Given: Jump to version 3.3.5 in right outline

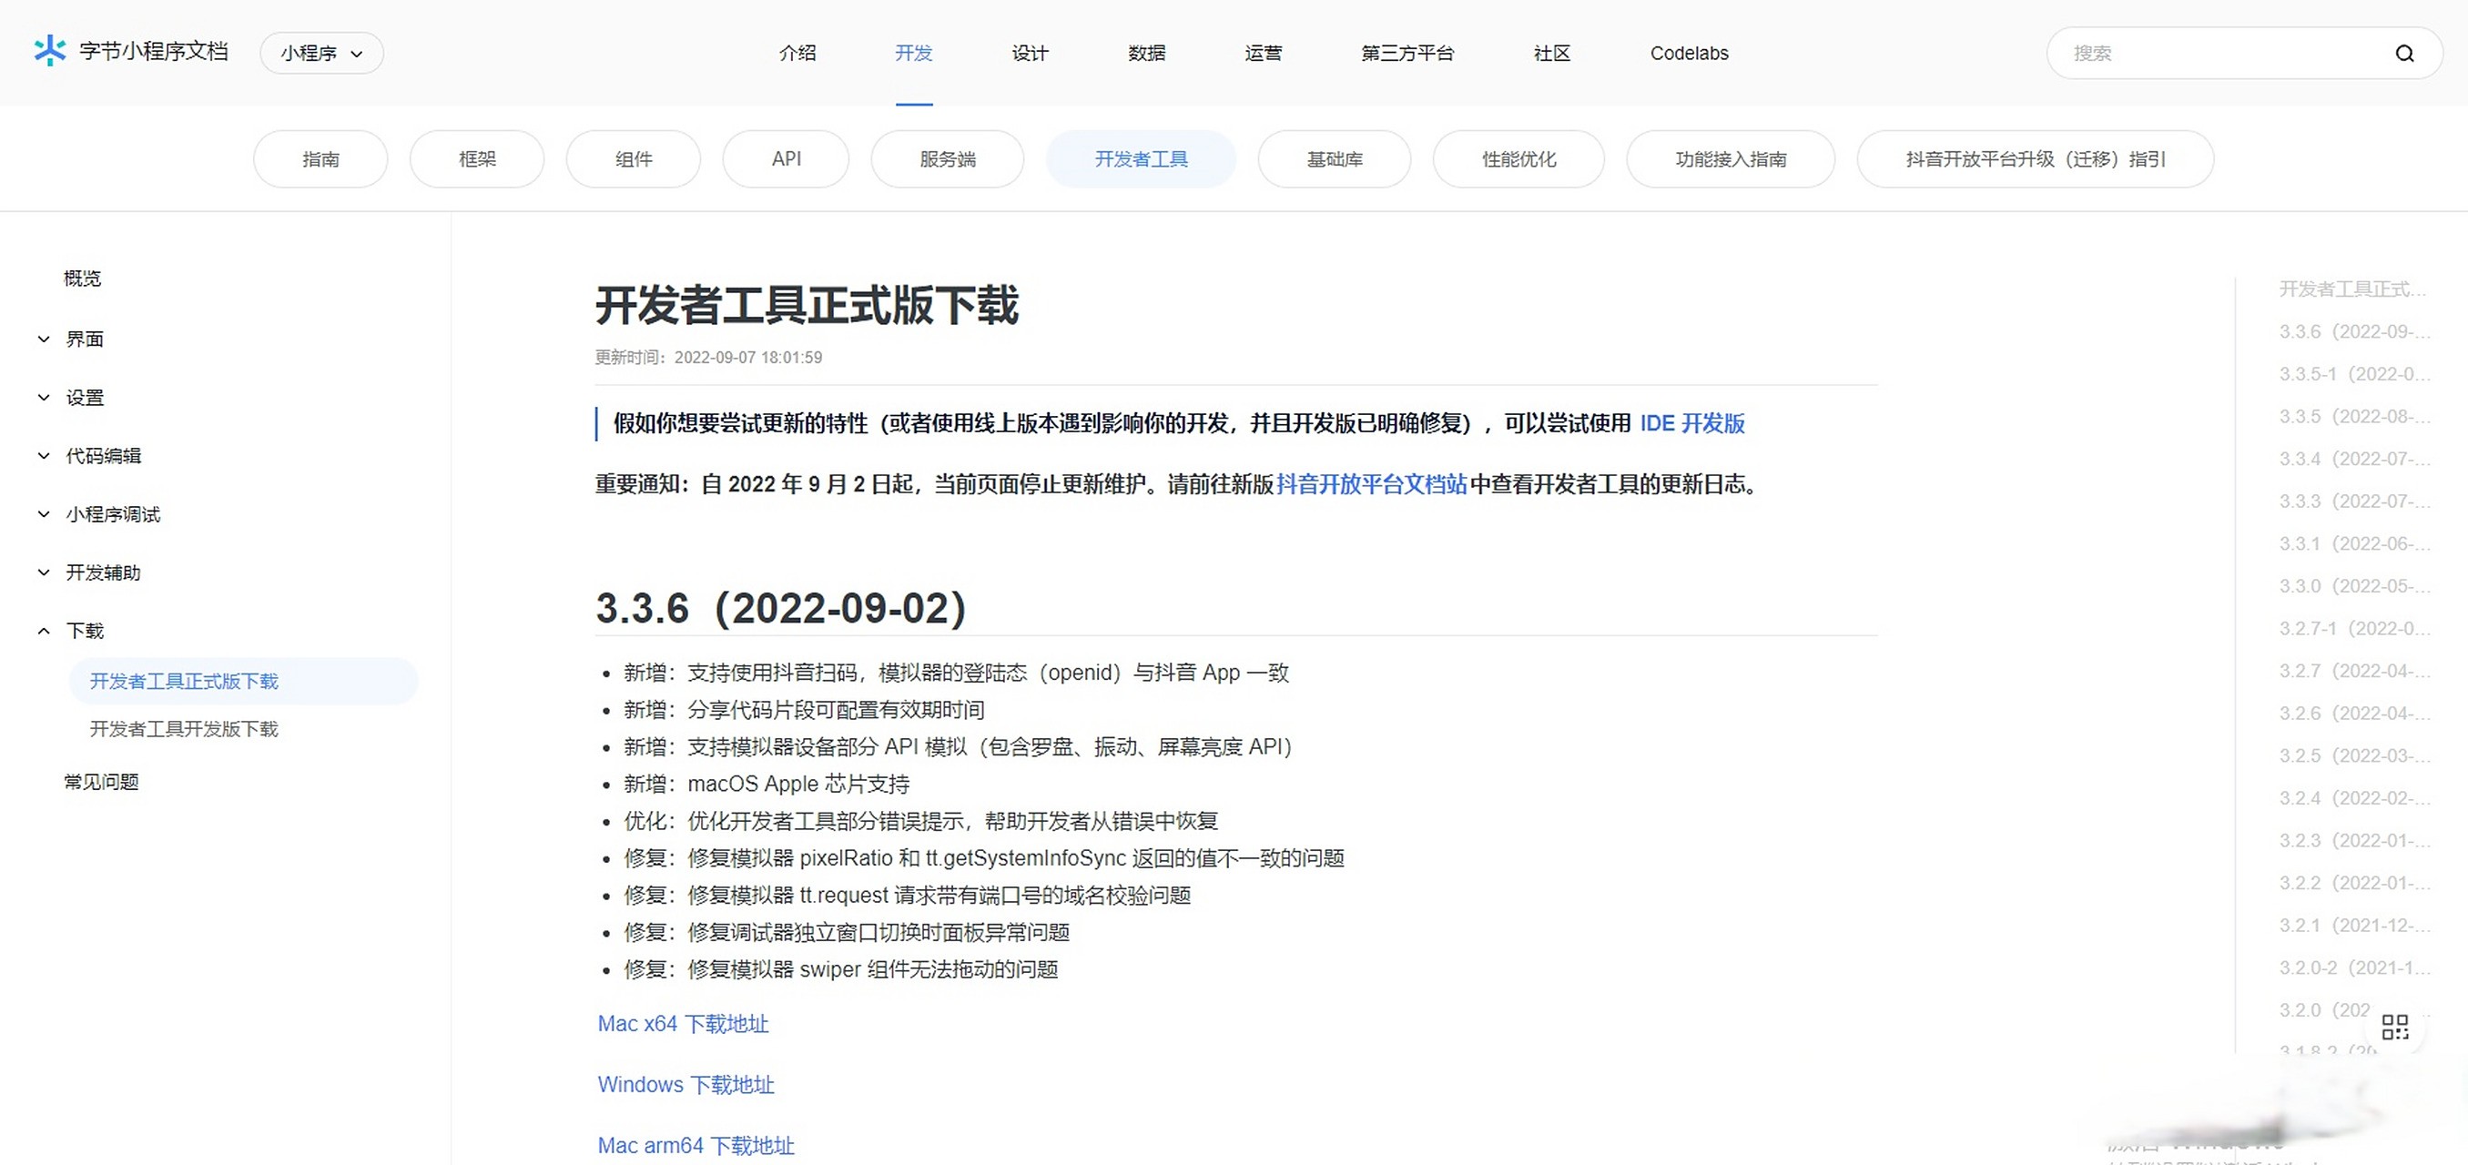Looking at the screenshot, I should [x=2352, y=416].
